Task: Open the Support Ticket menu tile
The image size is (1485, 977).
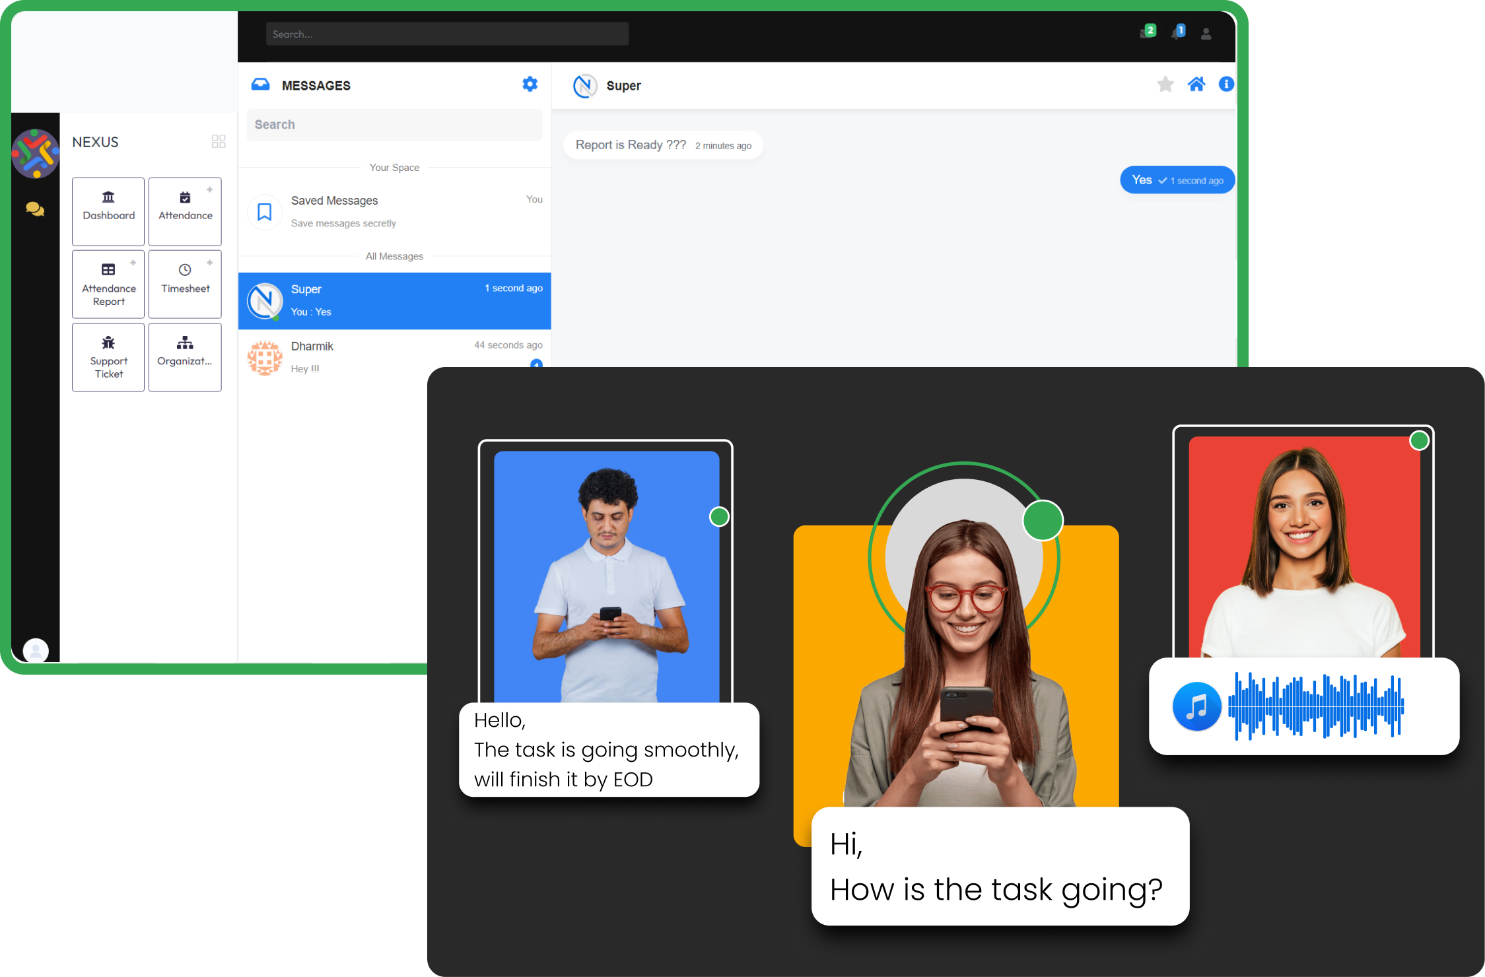Action: [108, 357]
